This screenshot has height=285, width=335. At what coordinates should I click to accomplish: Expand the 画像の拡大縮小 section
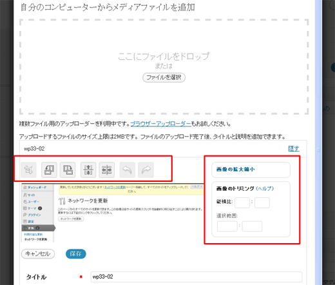click(x=235, y=170)
